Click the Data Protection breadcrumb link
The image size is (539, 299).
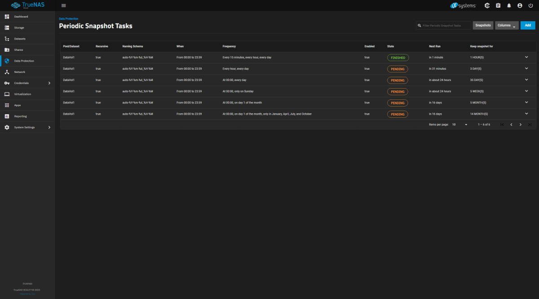coord(69,19)
